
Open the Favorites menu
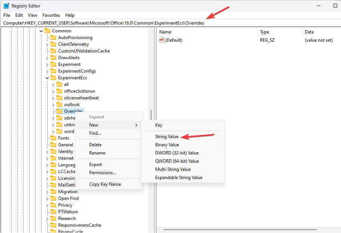(51, 15)
